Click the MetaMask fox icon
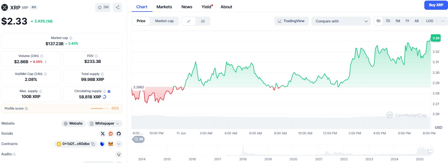448x163 pixels. [x=111, y=144]
